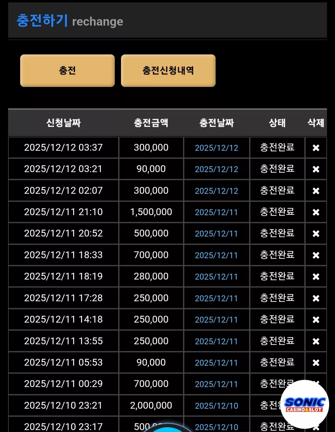Viewport: 335px width, 432px height.
Task: Delete the 2025/12/11 18:33 entry
Action: coord(316,255)
